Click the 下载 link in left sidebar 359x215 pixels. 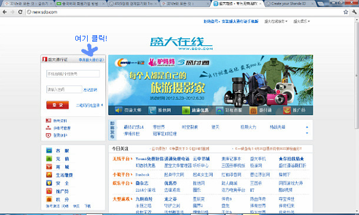click(x=88, y=206)
